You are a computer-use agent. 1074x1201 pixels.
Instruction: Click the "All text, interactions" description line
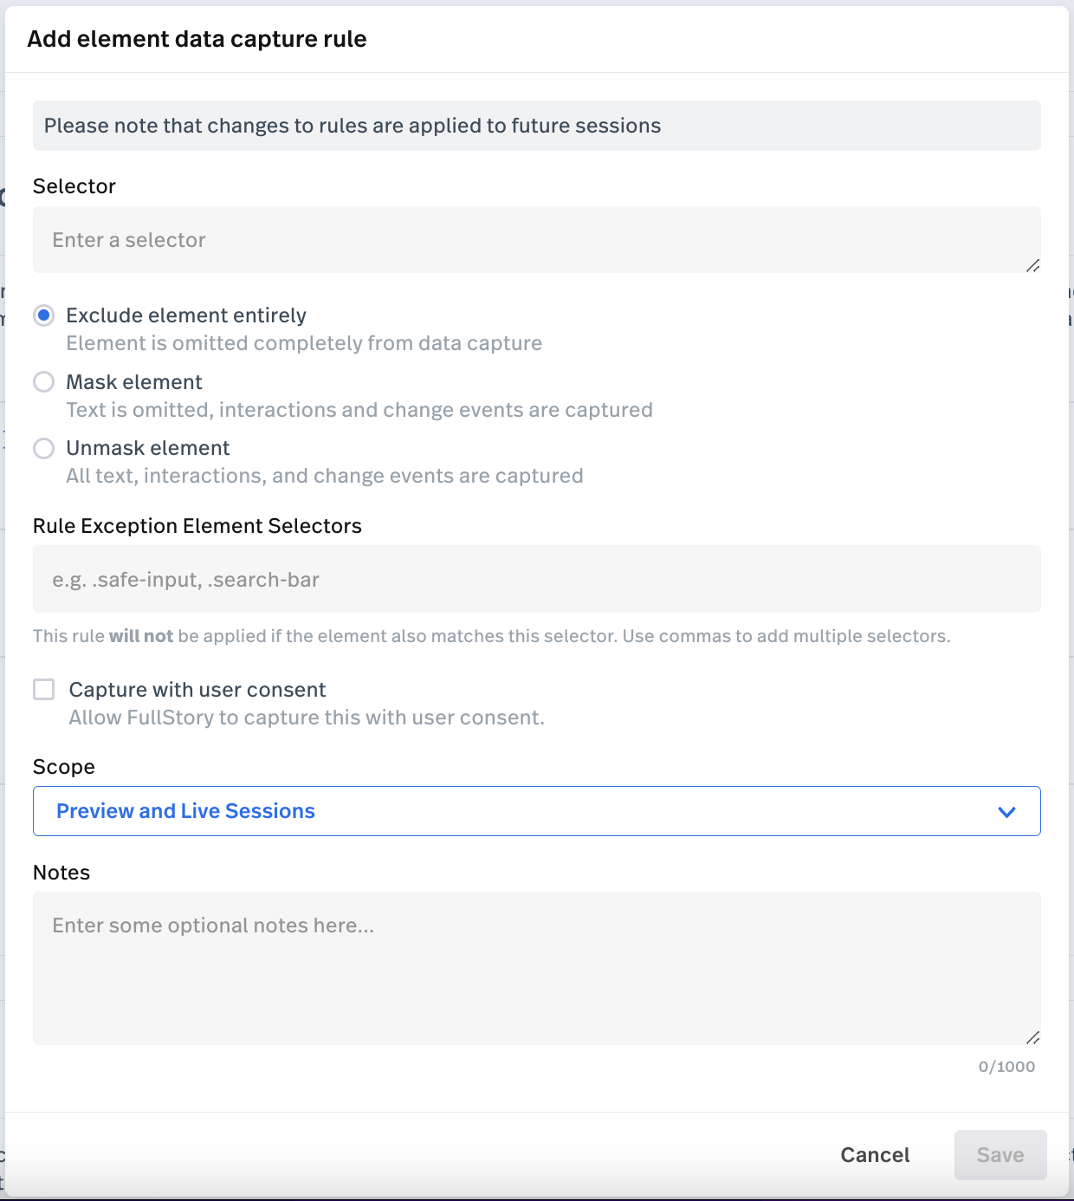pyautogui.click(x=325, y=476)
